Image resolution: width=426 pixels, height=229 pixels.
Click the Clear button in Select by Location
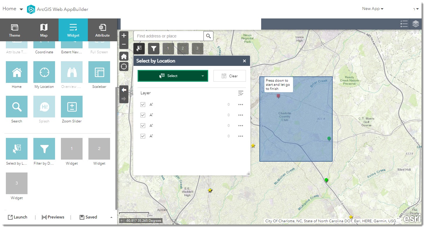tap(230, 76)
